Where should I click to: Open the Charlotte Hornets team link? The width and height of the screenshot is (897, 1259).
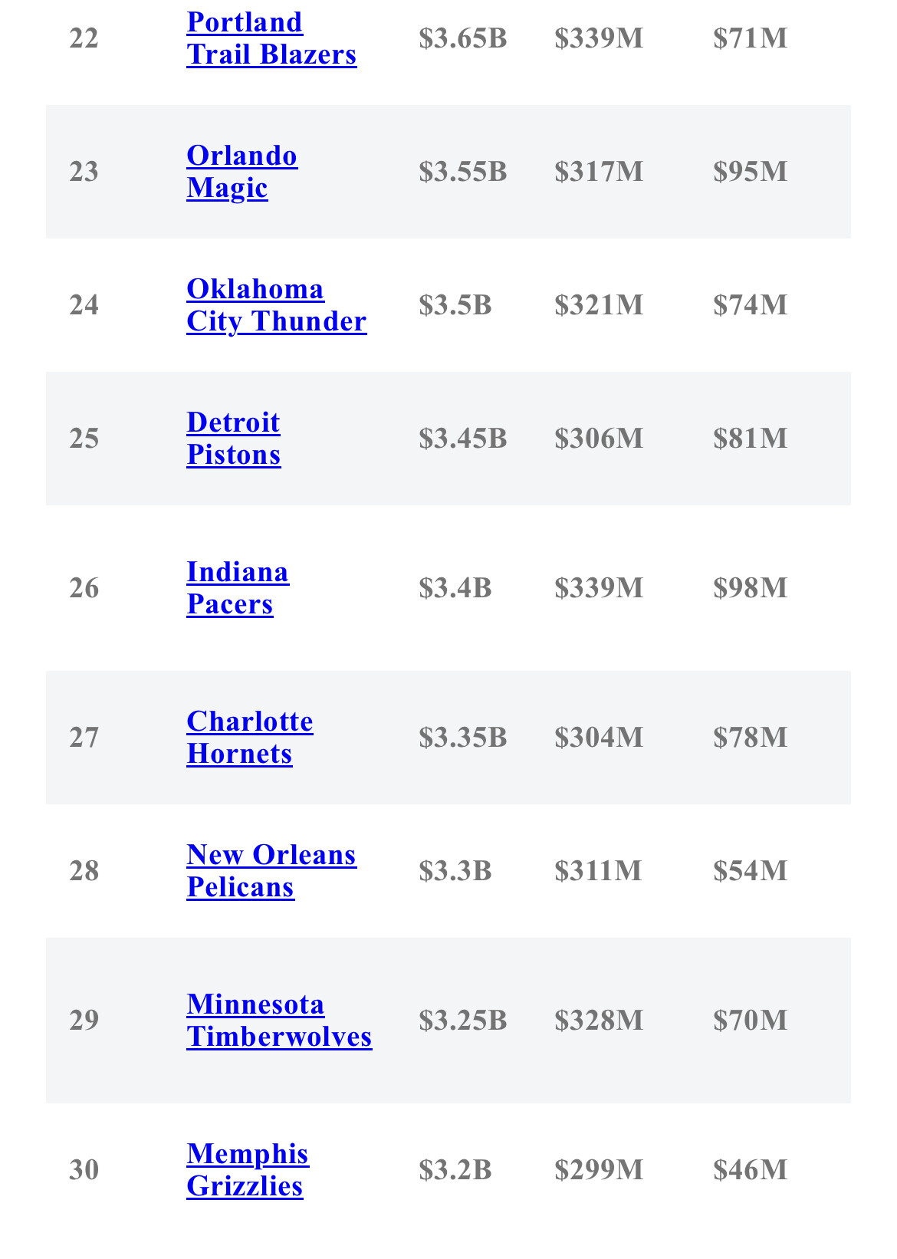click(x=250, y=738)
